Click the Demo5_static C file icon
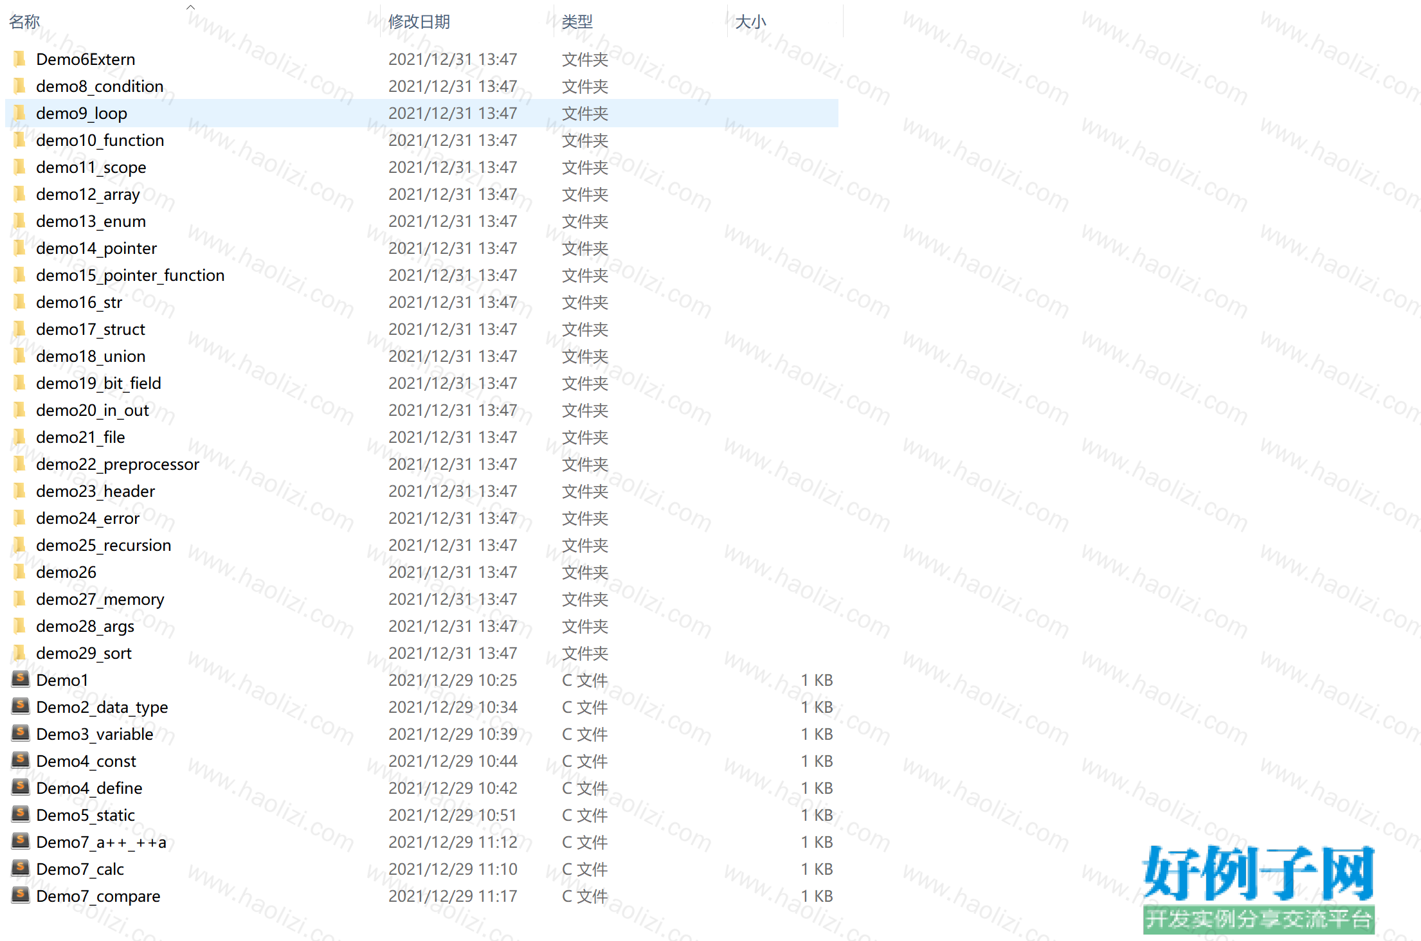Screen dimensions: 1421x941 (x=21, y=814)
